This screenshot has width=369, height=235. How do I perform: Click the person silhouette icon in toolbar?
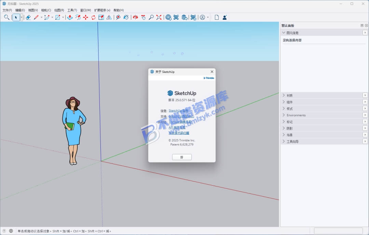[x=224, y=17]
